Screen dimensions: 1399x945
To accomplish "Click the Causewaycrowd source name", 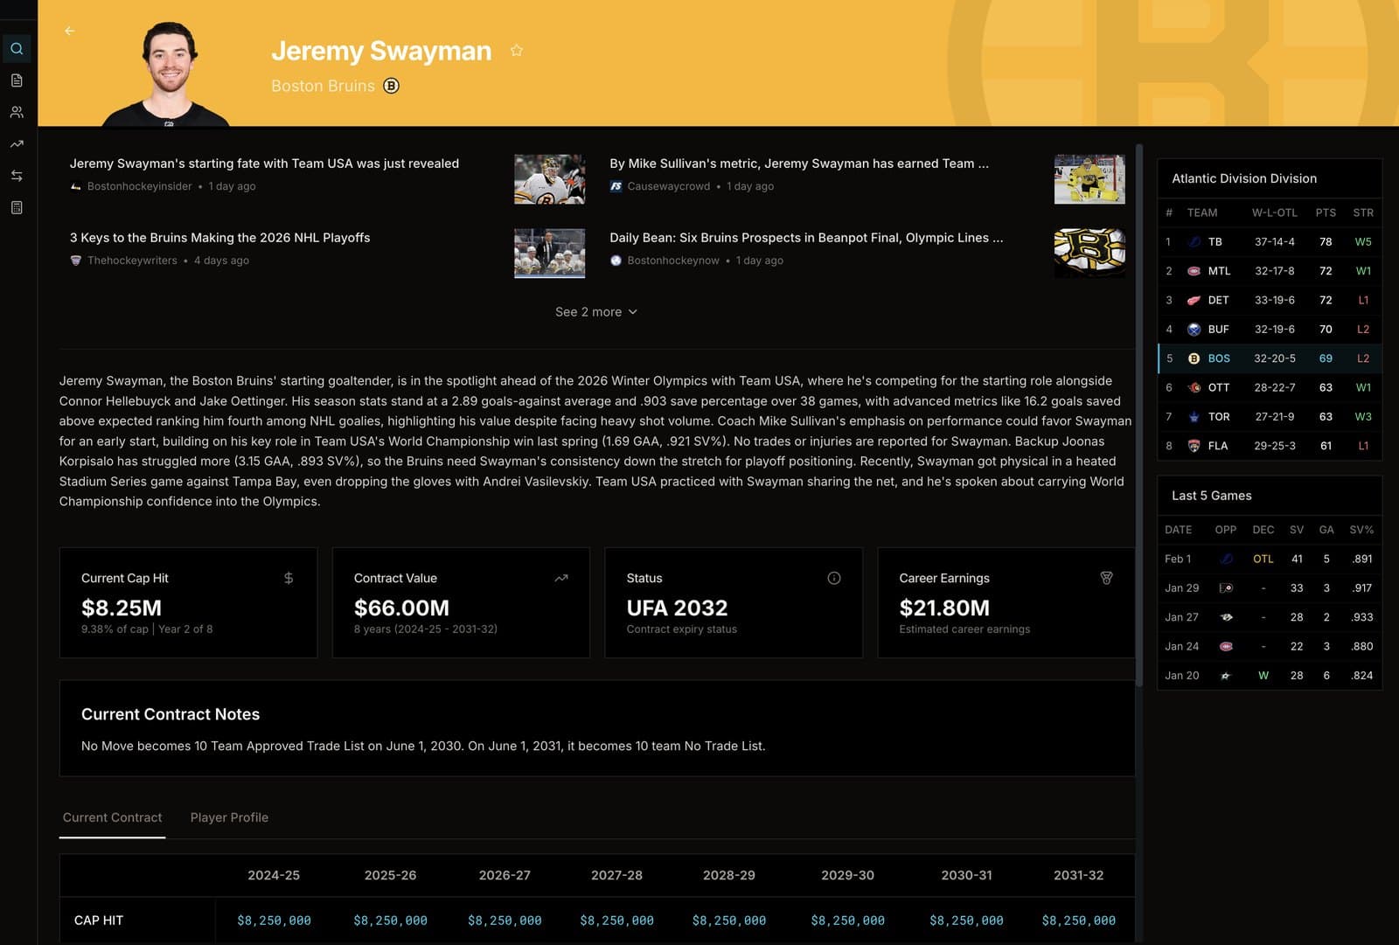I will pyautogui.click(x=669, y=186).
